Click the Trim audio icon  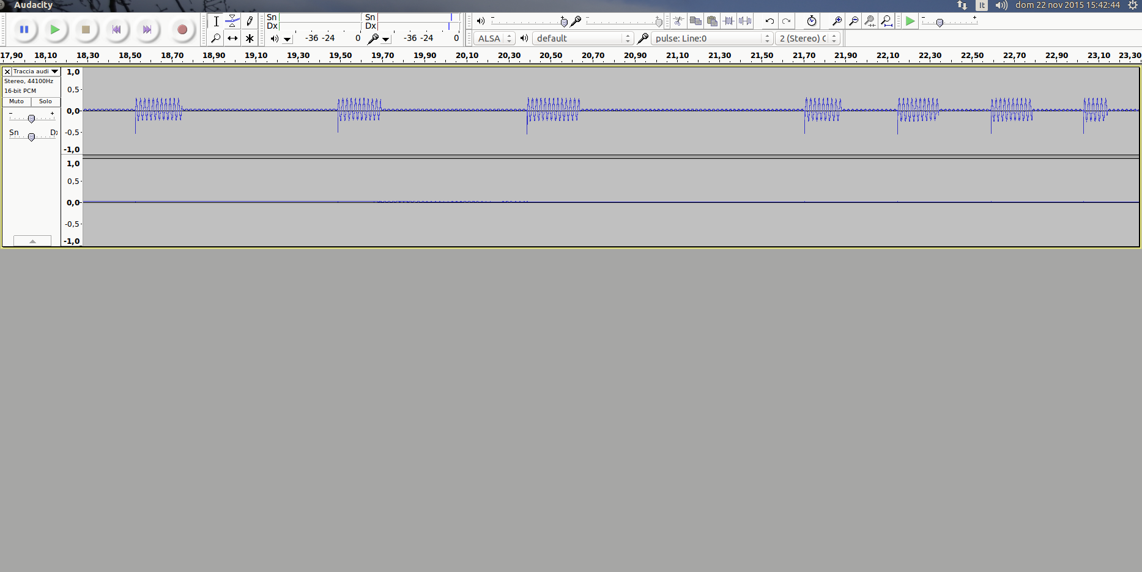coord(729,21)
